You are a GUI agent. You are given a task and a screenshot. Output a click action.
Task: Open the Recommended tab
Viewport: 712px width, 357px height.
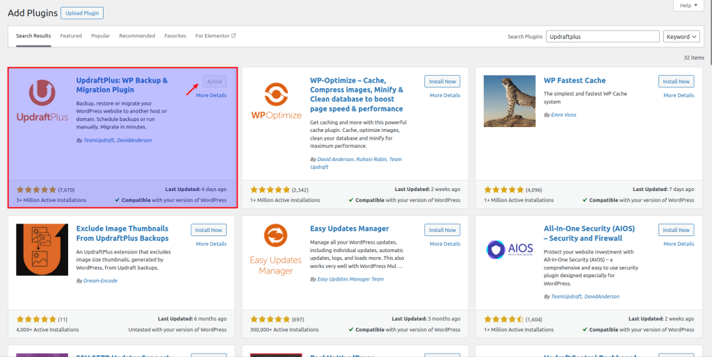click(x=137, y=36)
